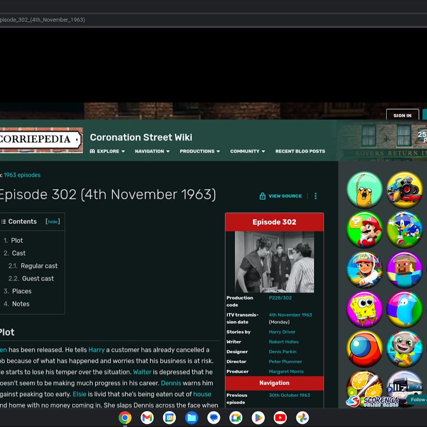This screenshot has height=427, width=427.
Task: Open the Harry character link in Plot
Action: (x=96, y=350)
